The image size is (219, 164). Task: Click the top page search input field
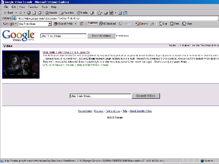[x=63, y=36]
